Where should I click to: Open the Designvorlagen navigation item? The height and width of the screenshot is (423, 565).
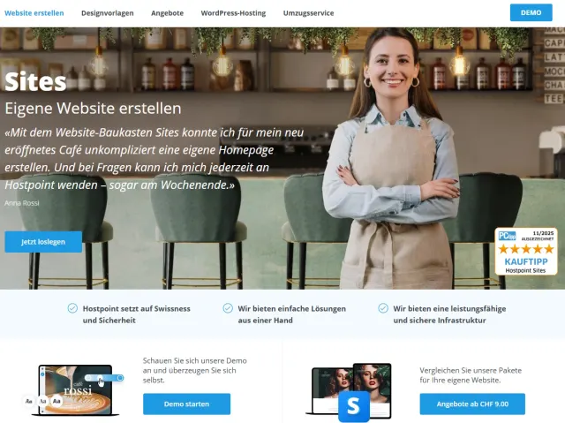[108, 13]
